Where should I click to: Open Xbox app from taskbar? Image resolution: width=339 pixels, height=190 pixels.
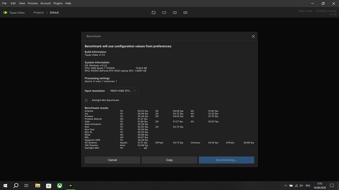tap(59, 186)
